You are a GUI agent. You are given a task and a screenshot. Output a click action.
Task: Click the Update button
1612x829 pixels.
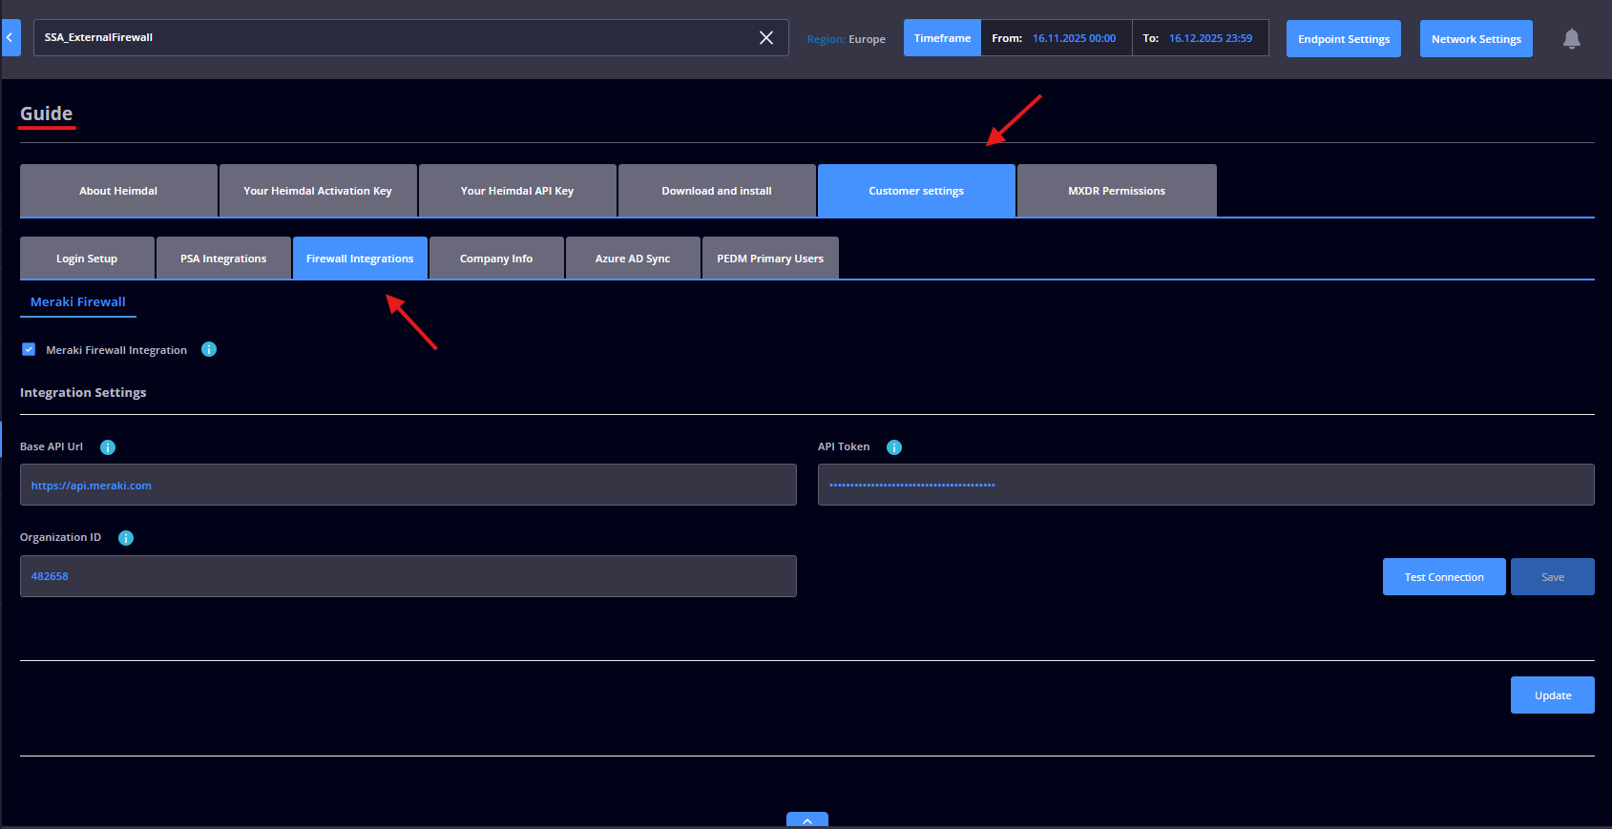tap(1553, 695)
